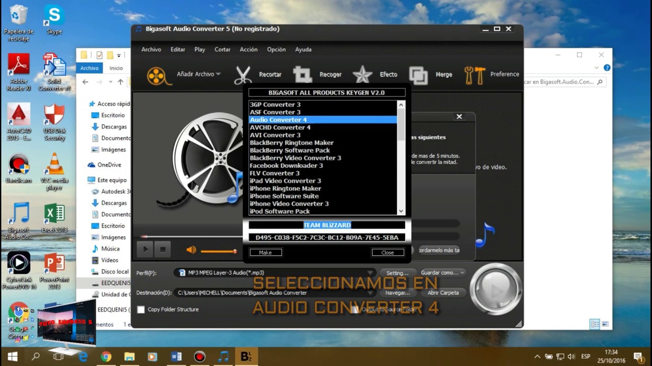Select OneDrive in Explorer sidebar
Screen dimensions: 652x366
(105, 165)
